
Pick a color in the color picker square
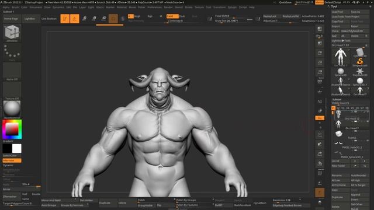pyautogui.click(x=12, y=129)
